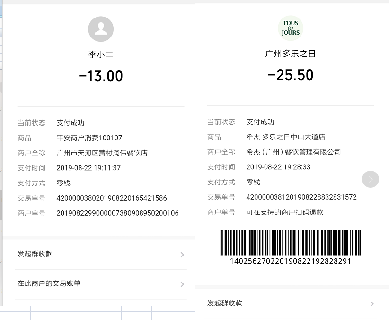This screenshot has width=389, height=320.
Task: Select transaction number 4200000380201908220165421586
Action: coord(112,198)
